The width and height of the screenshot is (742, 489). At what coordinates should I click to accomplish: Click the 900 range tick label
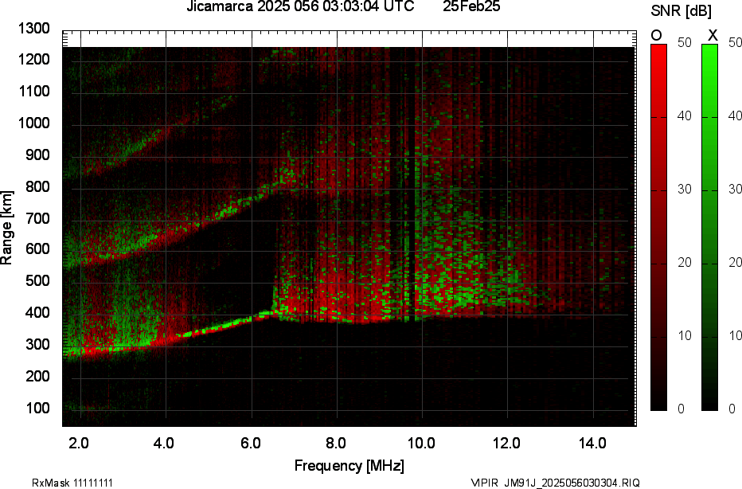37,155
